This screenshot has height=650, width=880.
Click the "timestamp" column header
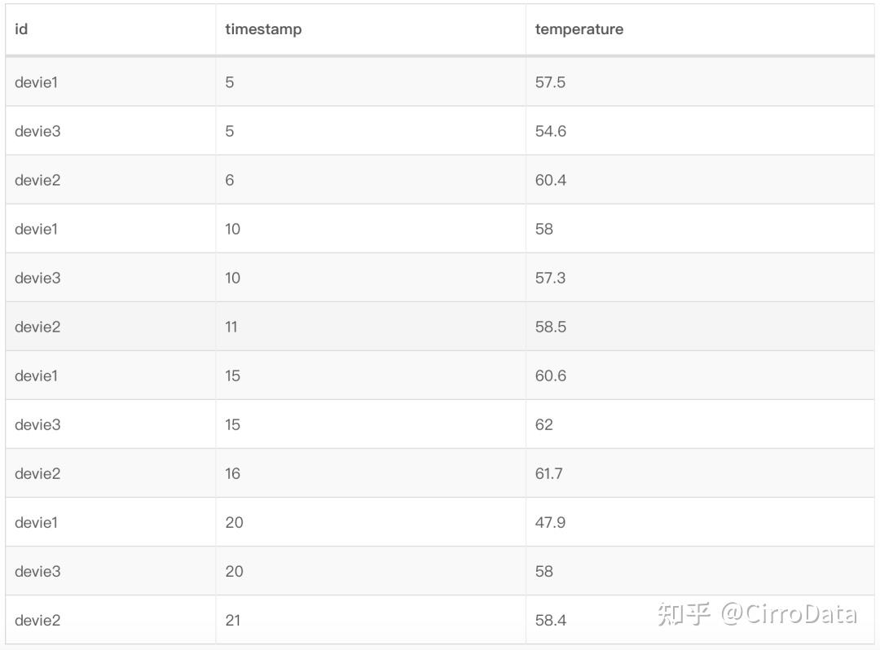click(x=263, y=29)
